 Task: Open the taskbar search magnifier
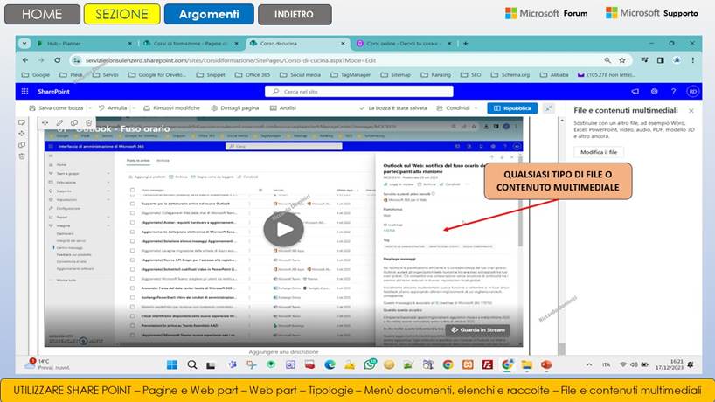pos(192,364)
